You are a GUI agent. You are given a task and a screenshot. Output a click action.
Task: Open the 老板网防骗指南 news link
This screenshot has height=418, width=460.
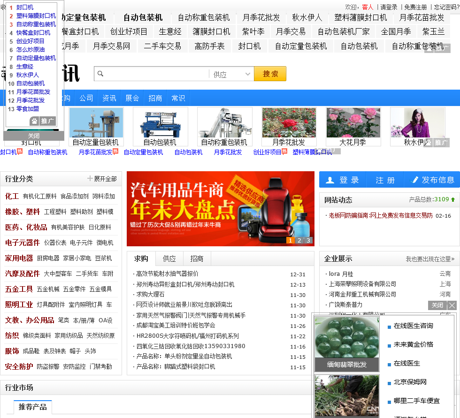[x=381, y=215]
